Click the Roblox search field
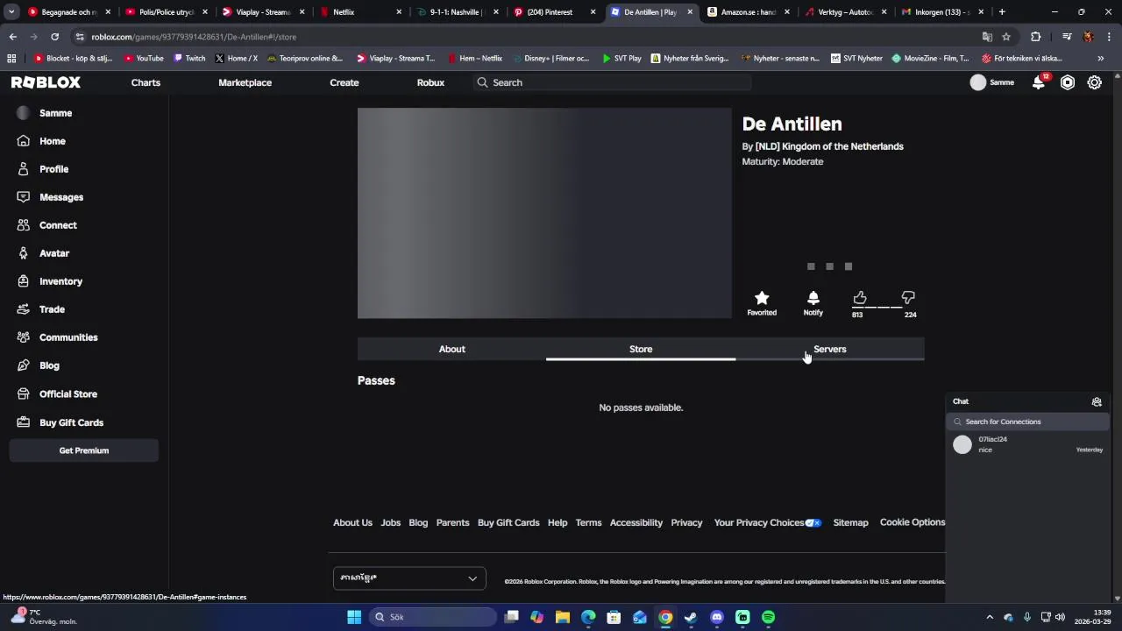 612,82
